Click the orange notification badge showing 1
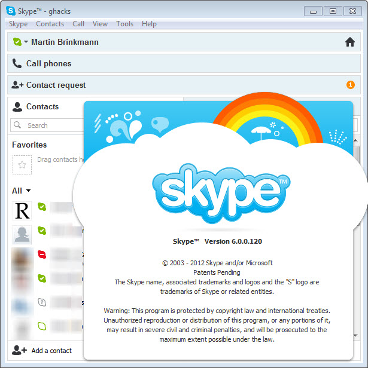The width and height of the screenshot is (368, 368). click(x=351, y=85)
